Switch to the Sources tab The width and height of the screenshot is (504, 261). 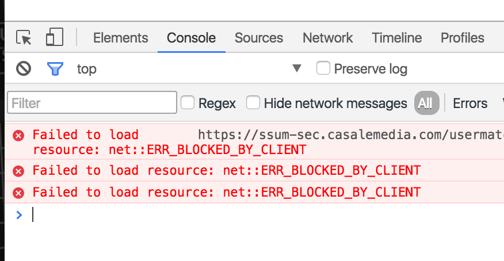[x=259, y=38]
